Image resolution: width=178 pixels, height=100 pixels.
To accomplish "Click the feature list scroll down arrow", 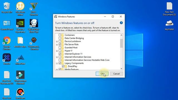I will (x=121, y=69).
